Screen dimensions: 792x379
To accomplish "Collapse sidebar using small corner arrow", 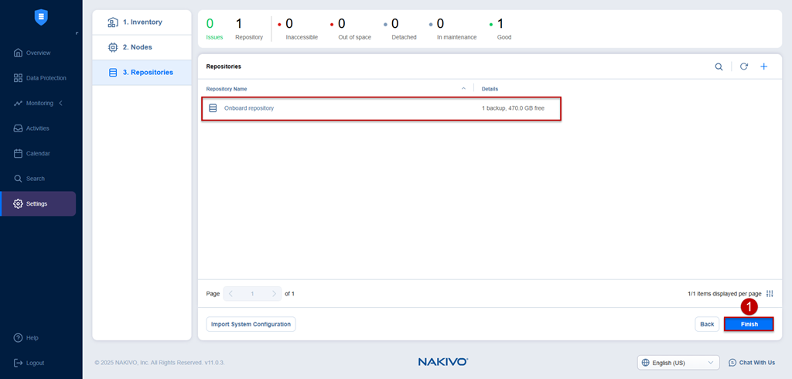I will [x=77, y=33].
